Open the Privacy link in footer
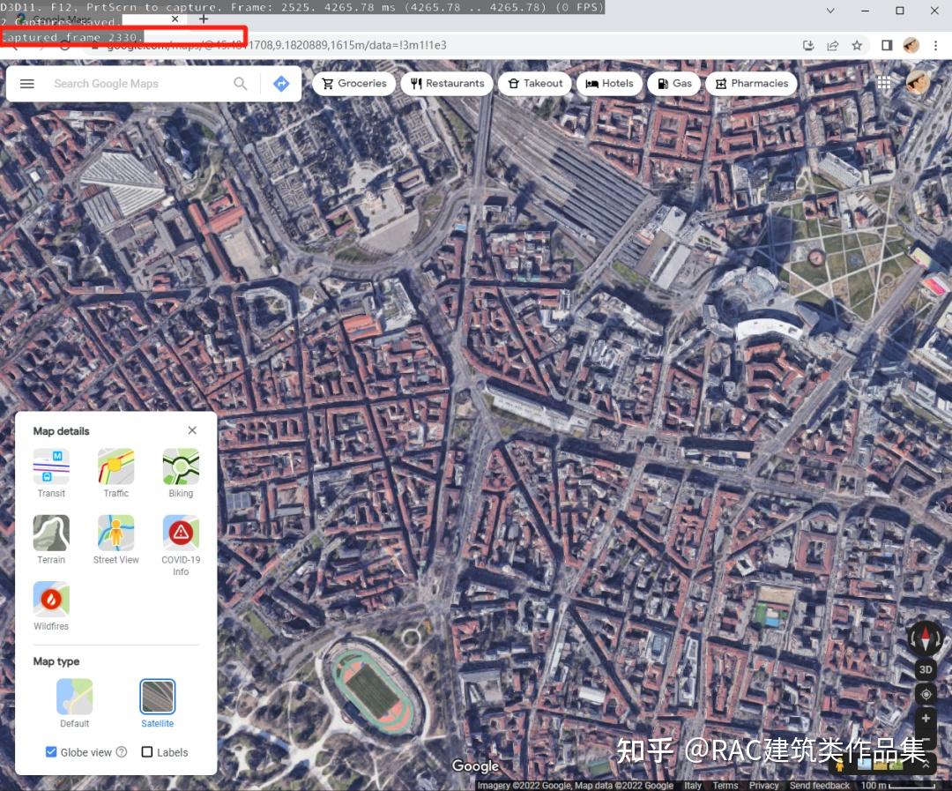952x791 pixels. point(763,786)
